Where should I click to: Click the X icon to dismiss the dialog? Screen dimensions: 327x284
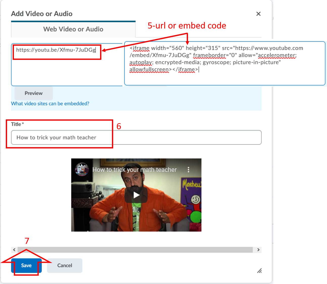coord(259,14)
